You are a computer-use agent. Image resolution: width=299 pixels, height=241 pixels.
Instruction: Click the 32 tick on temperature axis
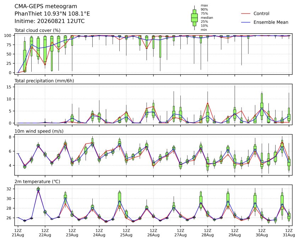[x=9, y=189]
